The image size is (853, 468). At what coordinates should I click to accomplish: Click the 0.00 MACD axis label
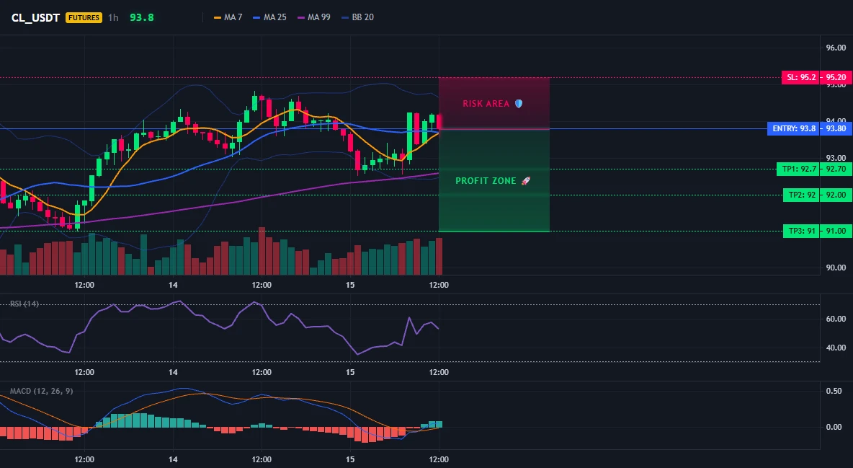pos(834,427)
